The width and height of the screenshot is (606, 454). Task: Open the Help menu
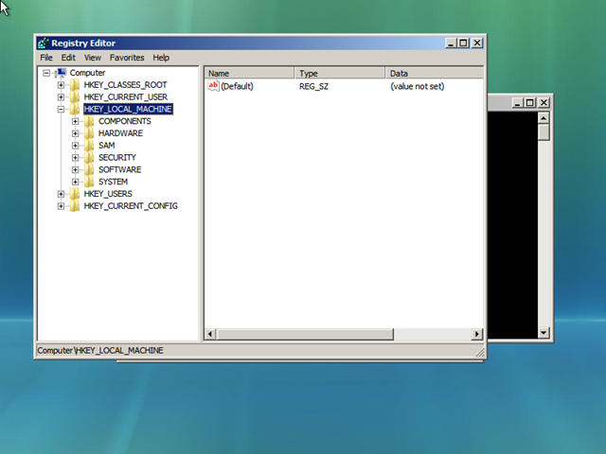tap(161, 58)
